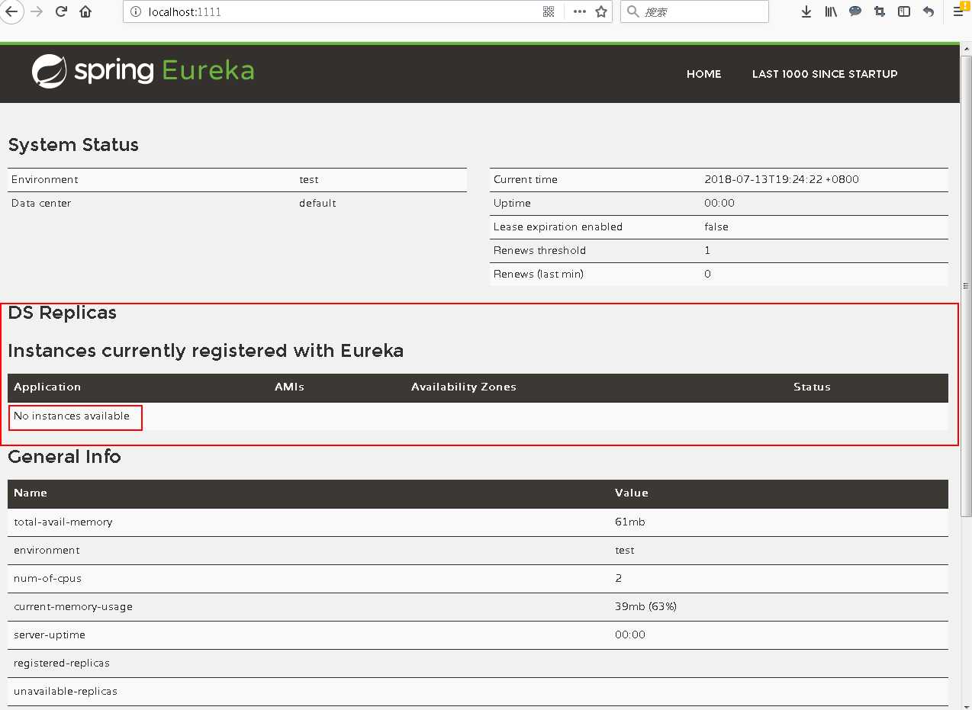
Task: Open LAST 1000 SINCE STARTUP link
Action: point(825,74)
